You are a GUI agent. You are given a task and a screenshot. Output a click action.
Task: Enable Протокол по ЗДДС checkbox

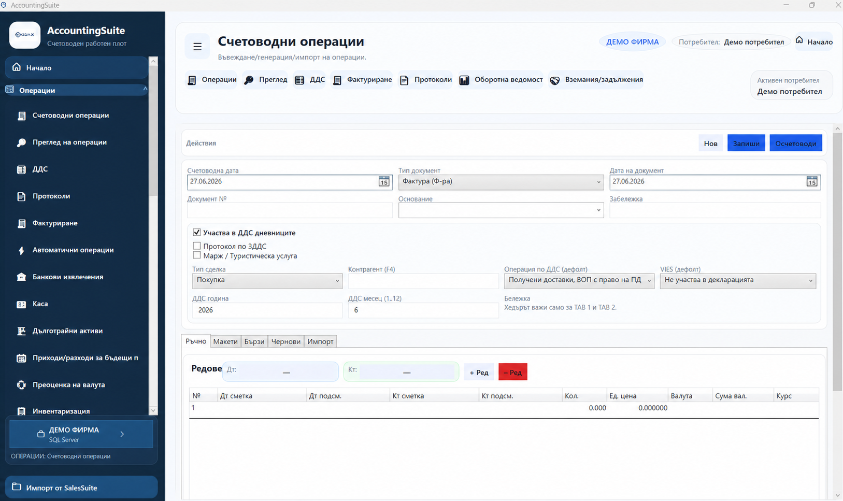click(x=197, y=246)
